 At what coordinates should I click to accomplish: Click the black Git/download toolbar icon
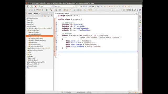(x=93, y=6)
